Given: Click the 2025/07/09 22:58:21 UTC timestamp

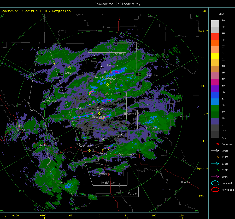Looking at the screenshot, I should pos(36,11).
